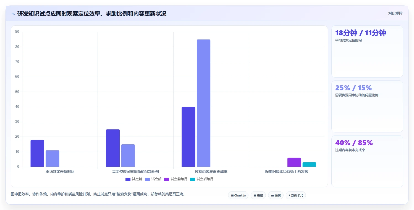Select the 进度 chip
414x210 pixels.
276,195
